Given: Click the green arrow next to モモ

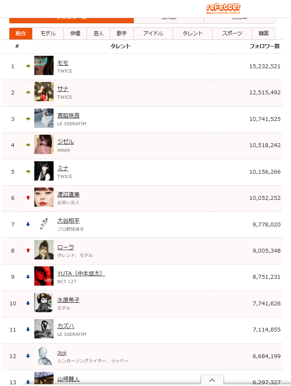Looking at the screenshot, I should 28,66.
